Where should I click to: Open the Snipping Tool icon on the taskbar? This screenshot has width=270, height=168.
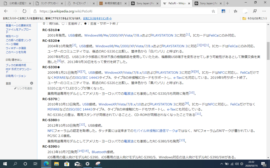click(98, 164)
